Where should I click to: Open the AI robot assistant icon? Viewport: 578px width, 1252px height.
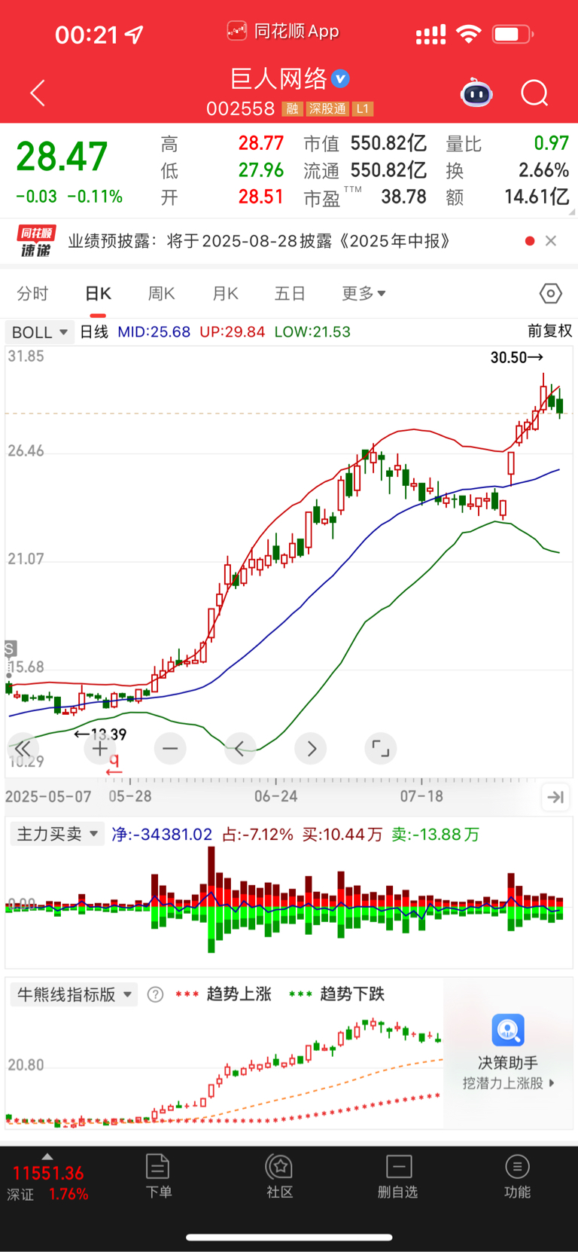tap(476, 93)
